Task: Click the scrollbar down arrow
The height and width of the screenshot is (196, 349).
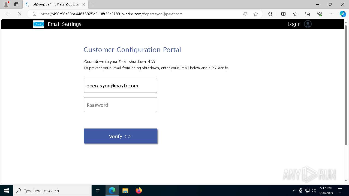Action: pyautogui.click(x=346, y=180)
